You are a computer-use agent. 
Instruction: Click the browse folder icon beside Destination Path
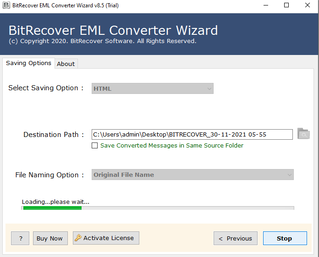click(x=303, y=134)
